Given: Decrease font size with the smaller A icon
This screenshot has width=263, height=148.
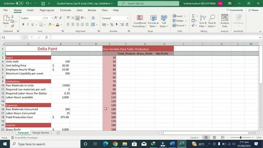Looking at the screenshot, I should (x=61, y=18).
